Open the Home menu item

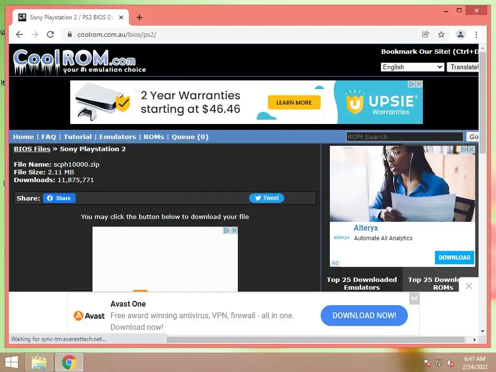(x=23, y=137)
